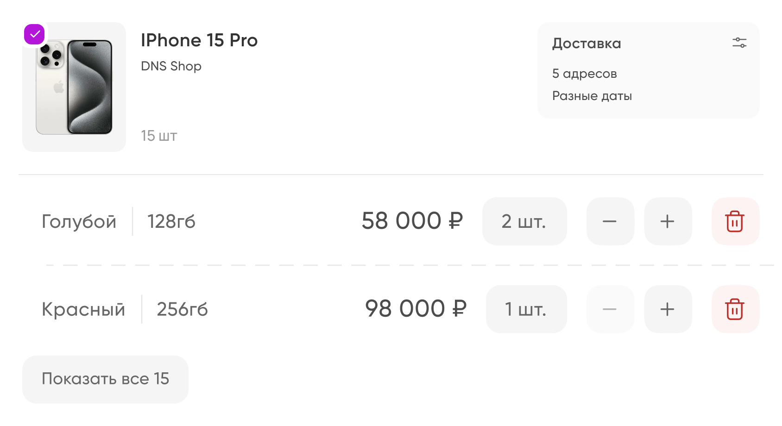Viewport: 782px width, 426px height.
Task: Open the DNS Shop seller link
Action: [171, 66]
